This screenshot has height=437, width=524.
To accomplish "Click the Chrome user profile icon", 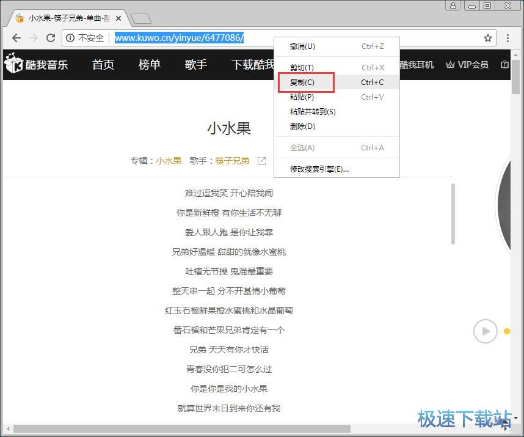I will point(453,6).
